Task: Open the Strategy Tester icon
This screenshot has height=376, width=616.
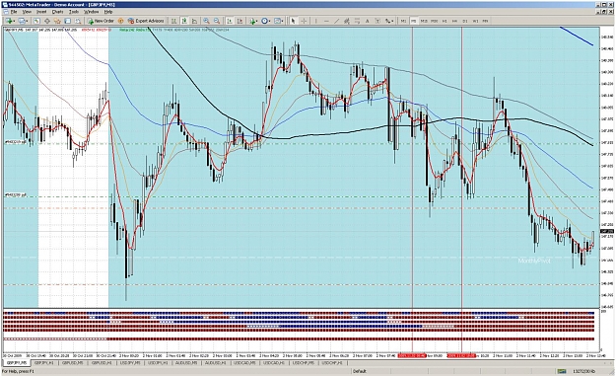Action: point(78,21)
